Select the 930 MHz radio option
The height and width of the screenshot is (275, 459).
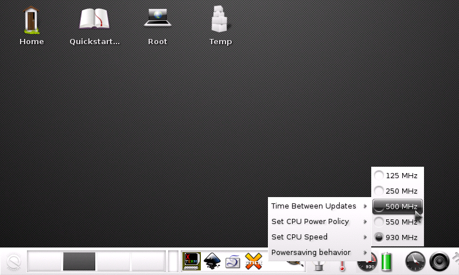click(397, 237)
